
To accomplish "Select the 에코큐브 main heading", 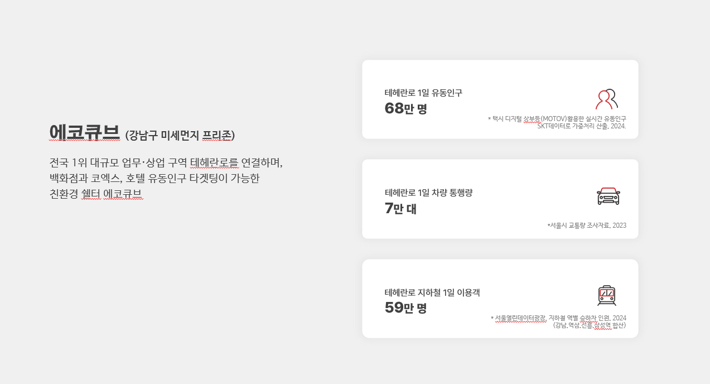I will click(x=85, y=132).
